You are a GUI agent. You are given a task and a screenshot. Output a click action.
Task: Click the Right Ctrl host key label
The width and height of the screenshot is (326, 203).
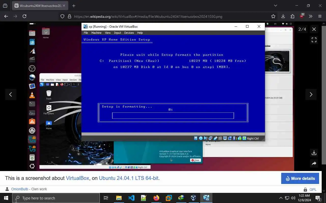[253, 139]
